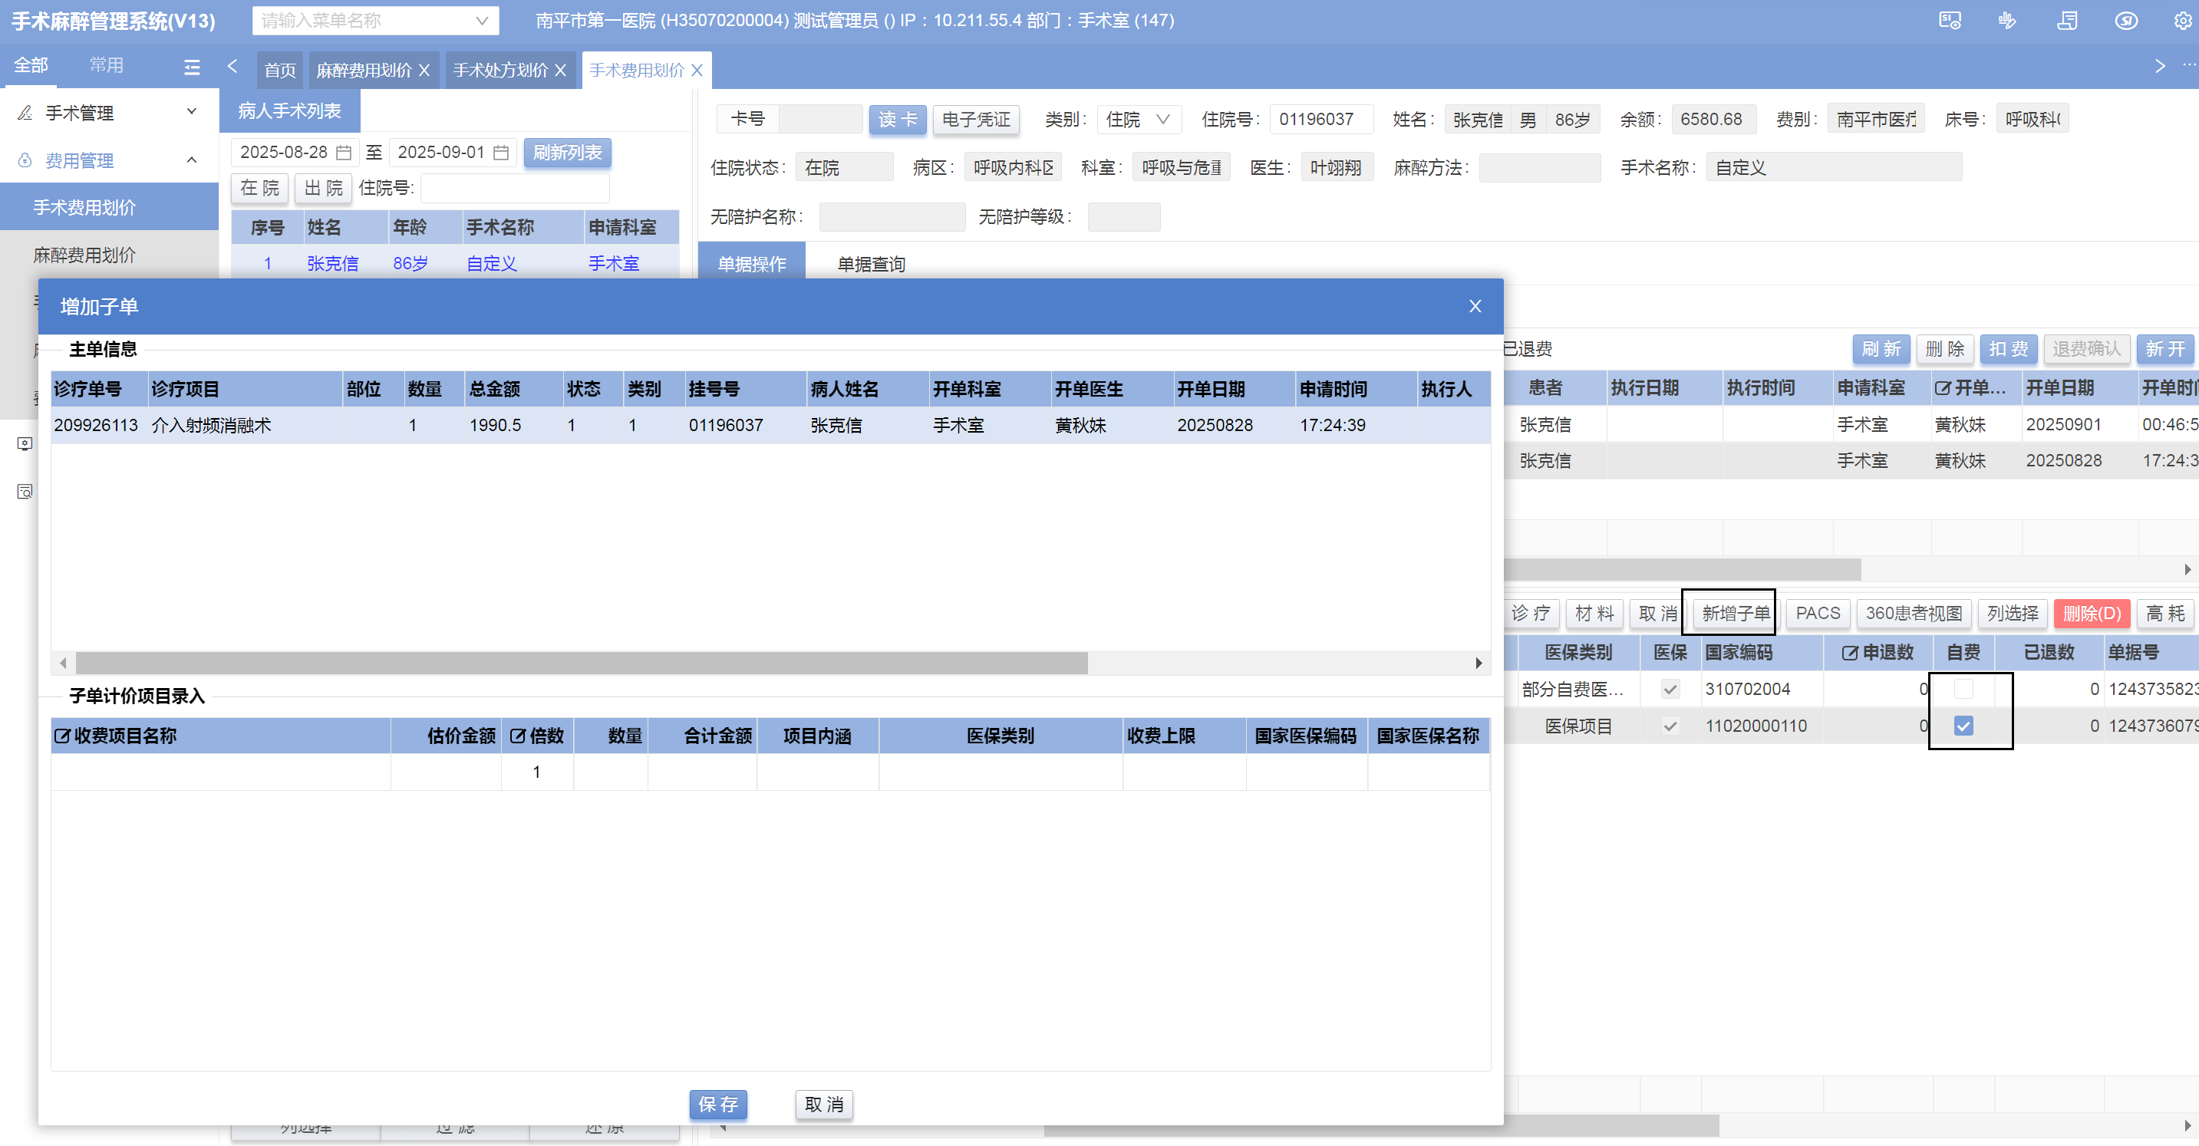The image size is (2199, 1146).
Task: Check the 自费 checkbox for 310702004 row
Action: click(1963, 689)
